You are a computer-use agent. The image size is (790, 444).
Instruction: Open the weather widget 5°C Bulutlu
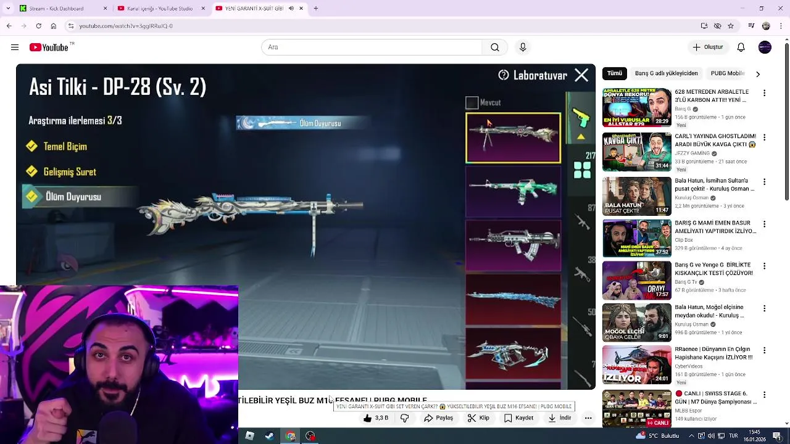point(659,436)
